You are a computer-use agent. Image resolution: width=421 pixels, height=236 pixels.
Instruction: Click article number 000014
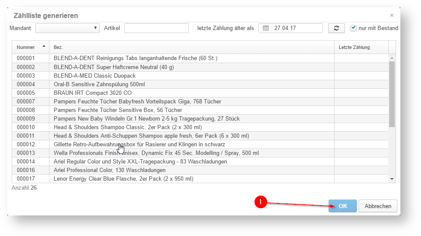pos(26,161)
